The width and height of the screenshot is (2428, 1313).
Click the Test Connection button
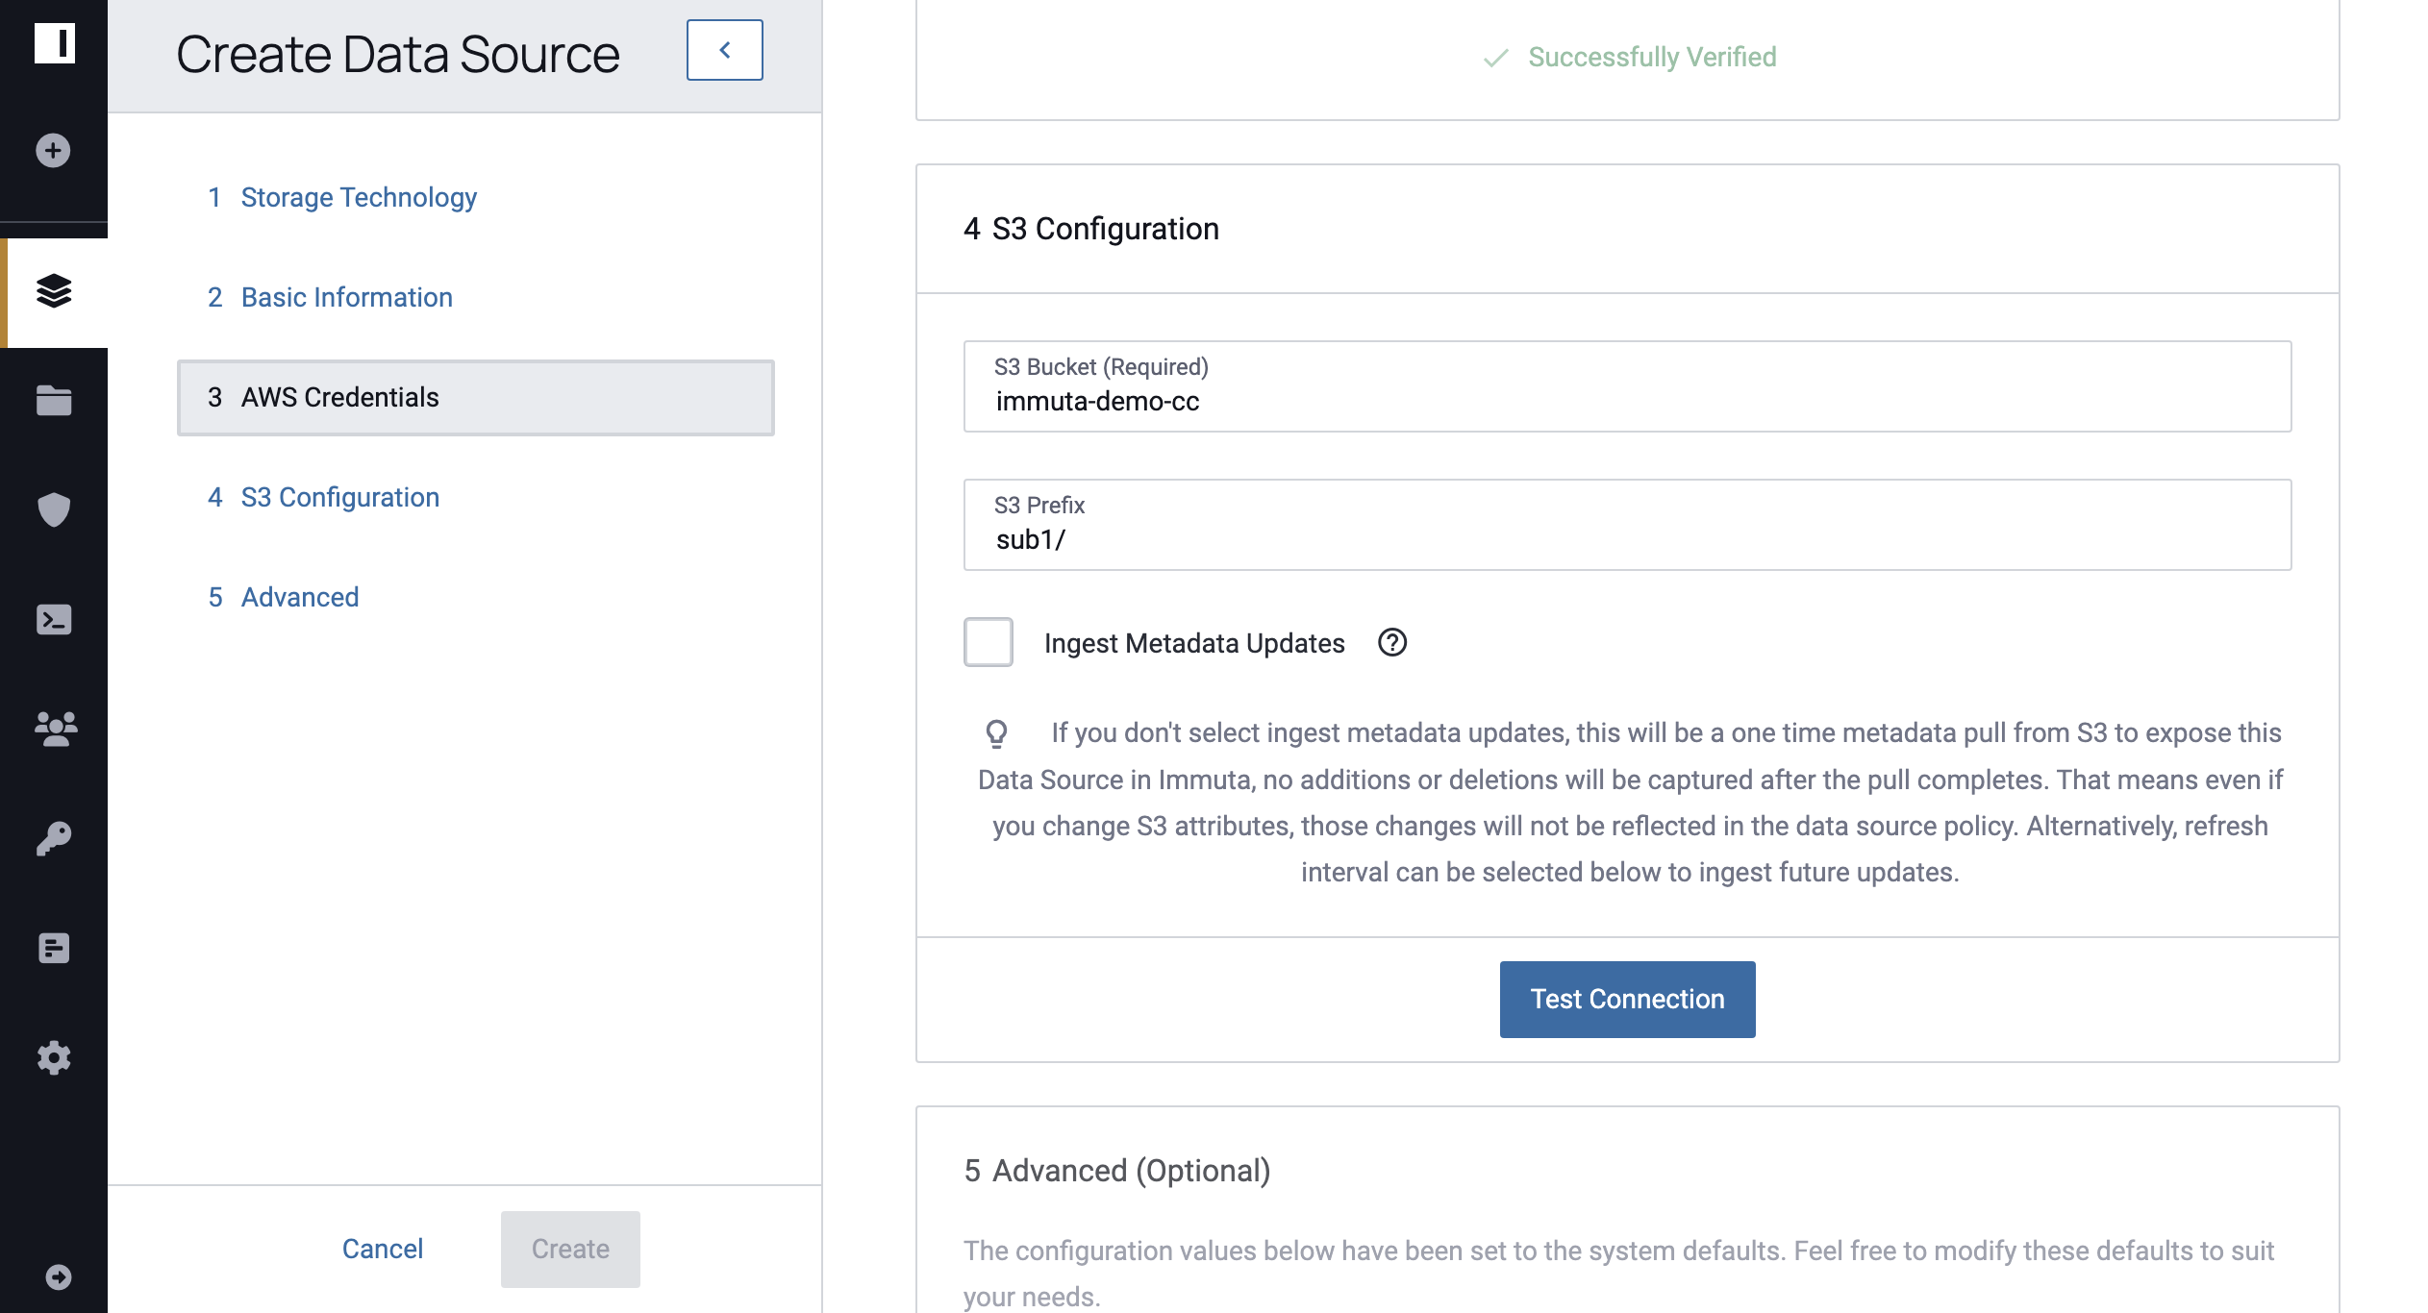click(1627, 999)
